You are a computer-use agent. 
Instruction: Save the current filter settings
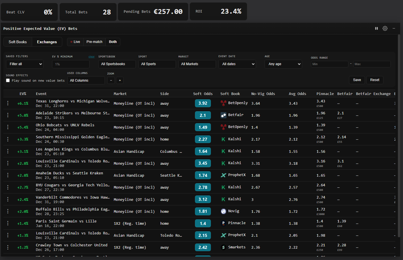click(357, 80)
